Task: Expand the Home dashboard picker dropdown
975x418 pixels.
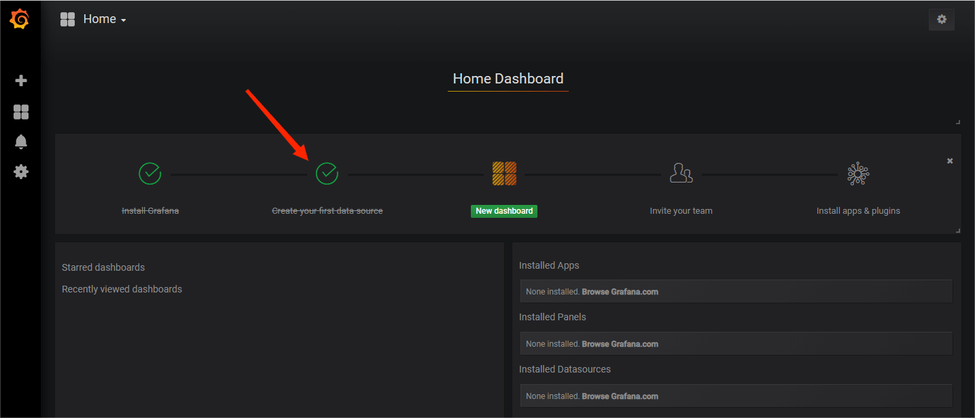Action: [x=105, y=20]
